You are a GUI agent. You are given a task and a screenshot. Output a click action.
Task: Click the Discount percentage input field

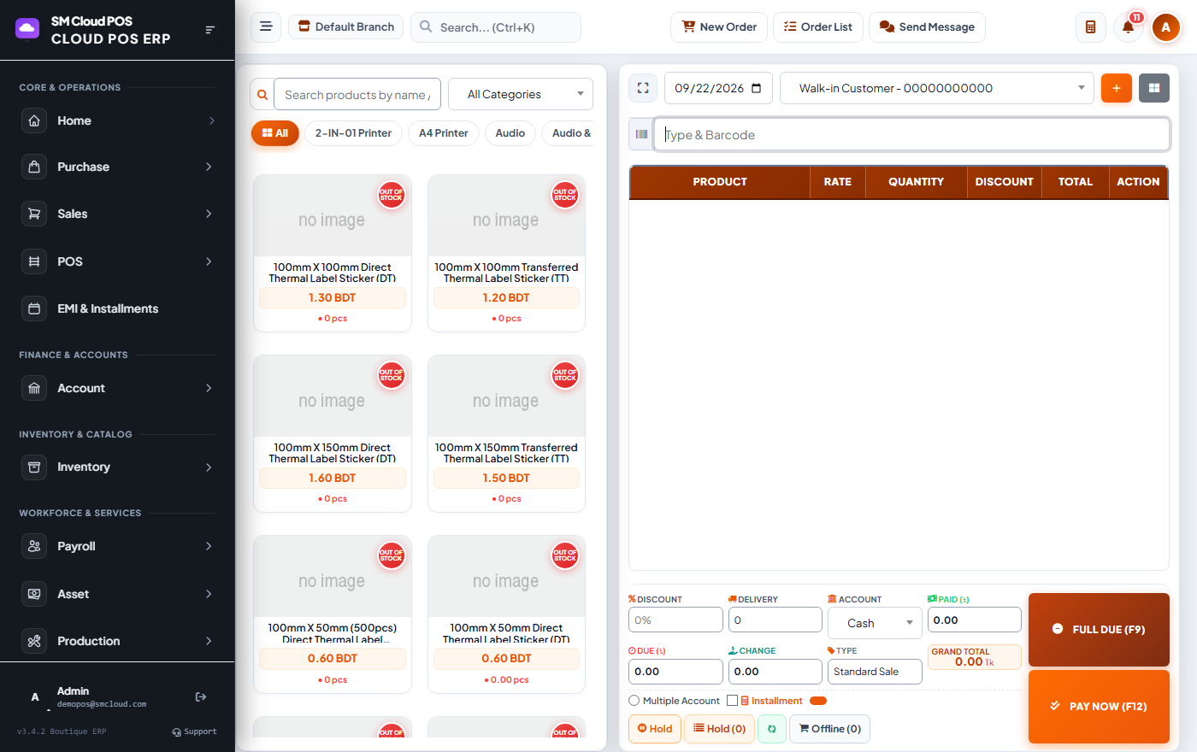coord(675,620)
